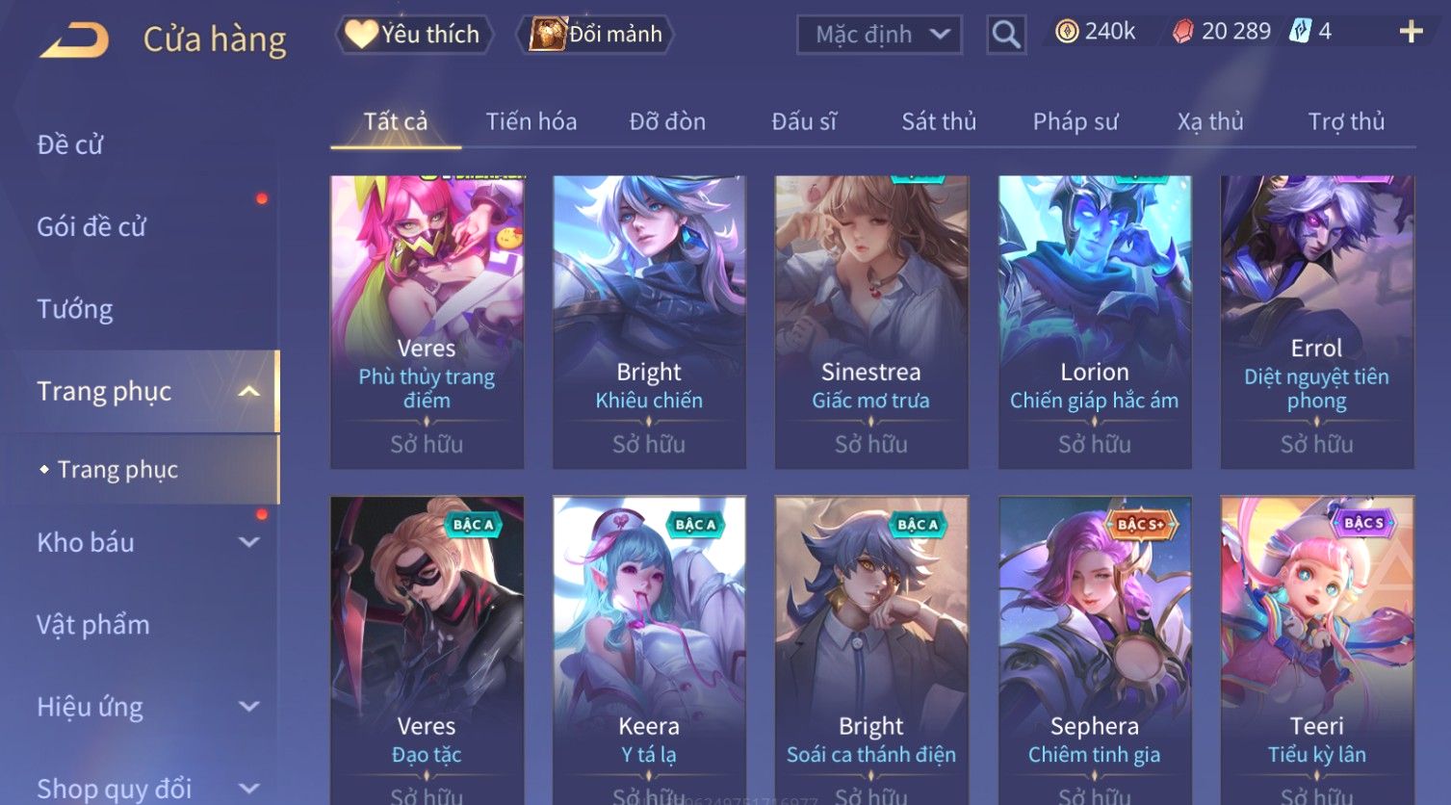Screen dimensions: 1451x805
Task: Tap the blue voucher icon showing 4
Action: pyautogui.click(x=1300, y=32)
